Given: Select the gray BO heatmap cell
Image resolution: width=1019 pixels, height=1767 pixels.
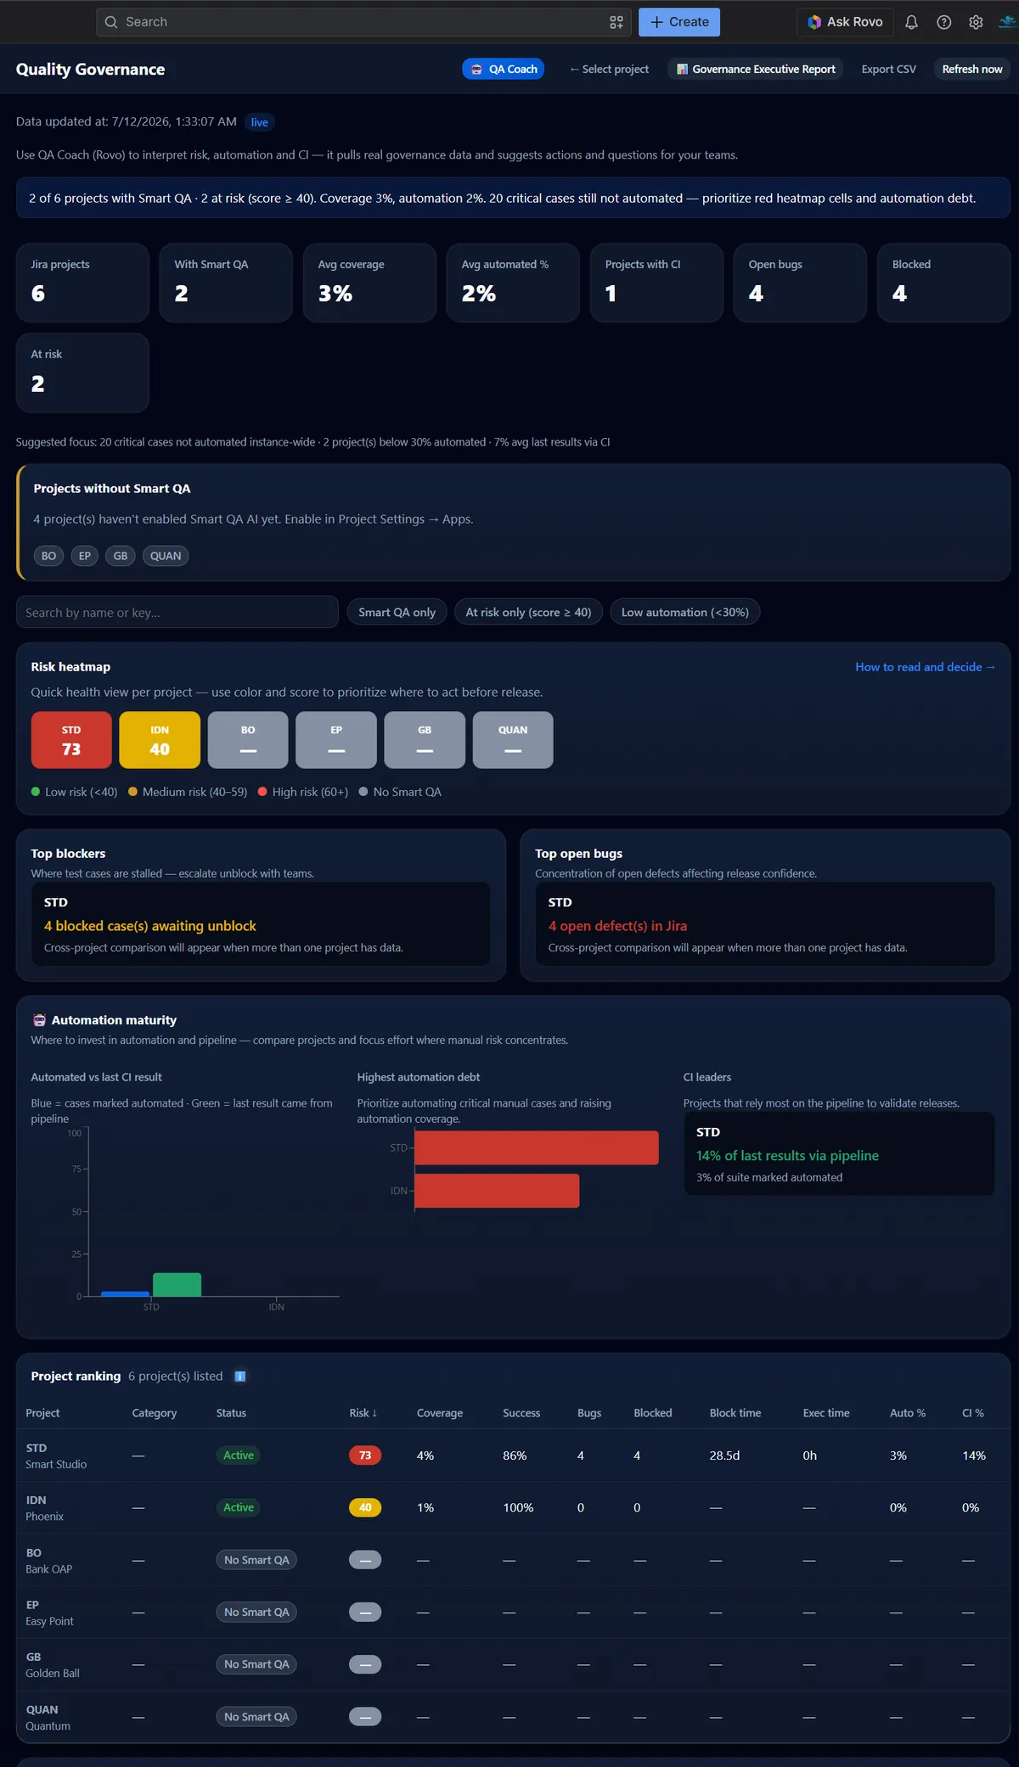Looking at the screenshot, I should point(248,740).
